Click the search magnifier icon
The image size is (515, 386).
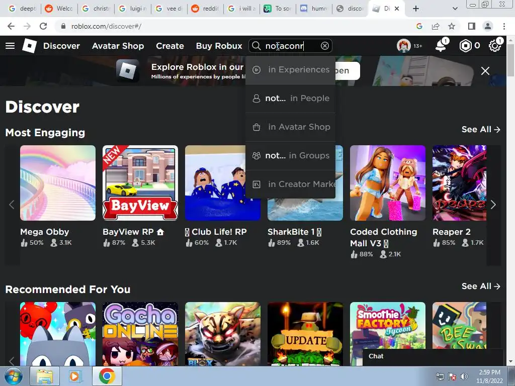tap(256, 46)
